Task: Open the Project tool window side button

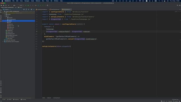Action: point(1,11)
